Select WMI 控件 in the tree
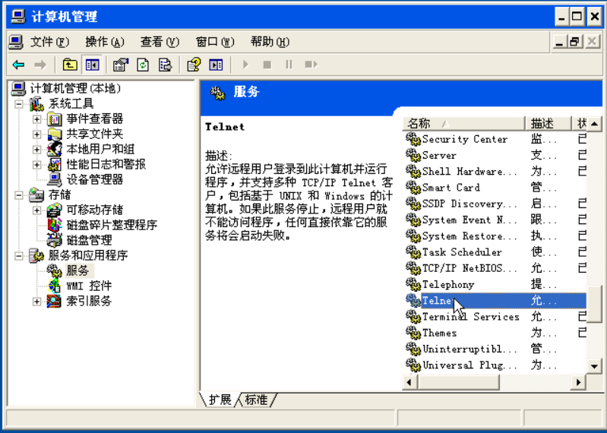 pos(89,286)
